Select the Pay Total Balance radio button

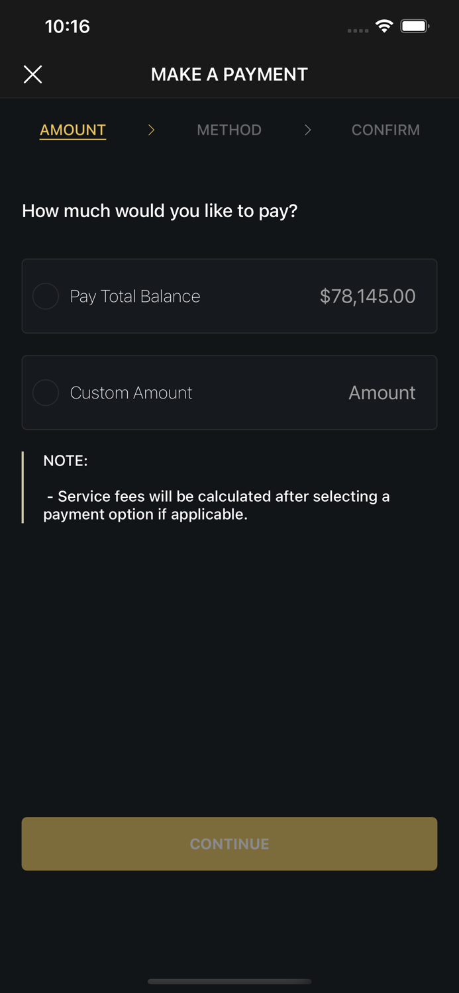click(x=46, y=296)
